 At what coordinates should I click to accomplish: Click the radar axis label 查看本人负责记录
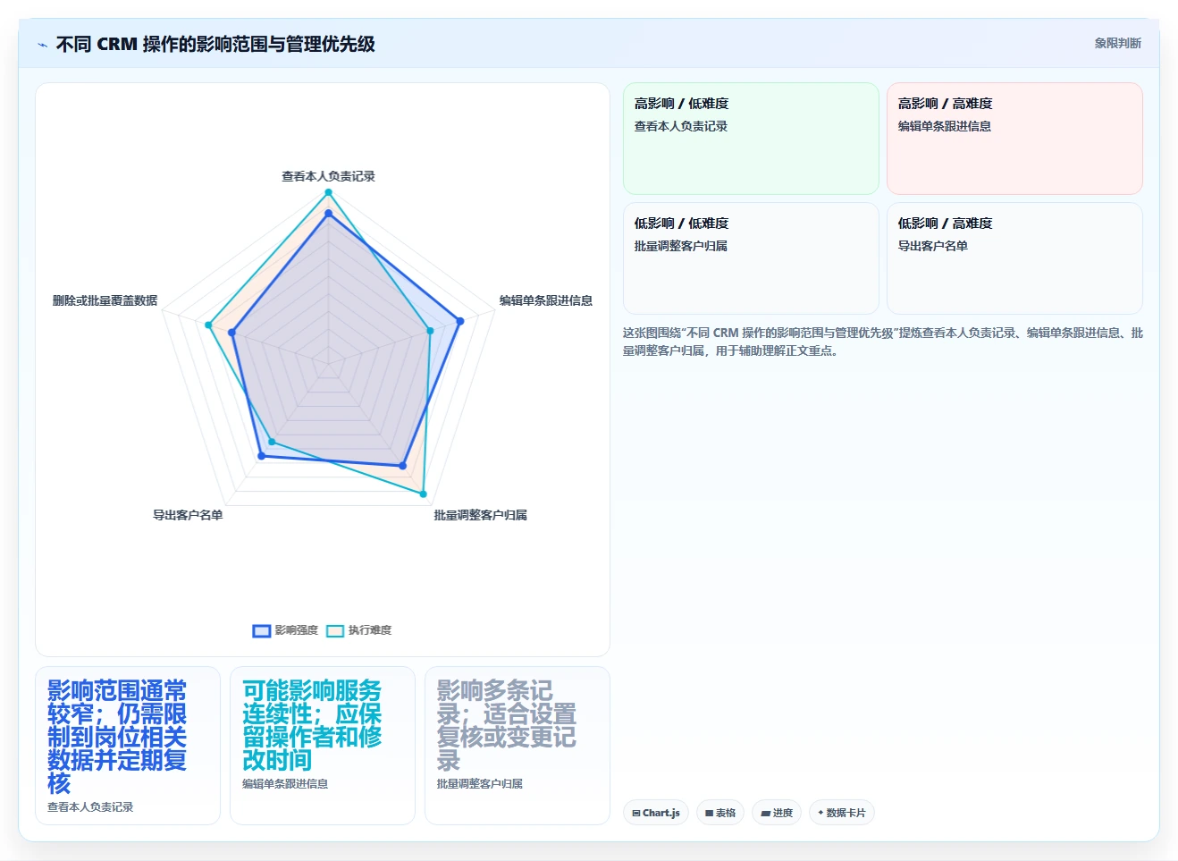point(328,176)
